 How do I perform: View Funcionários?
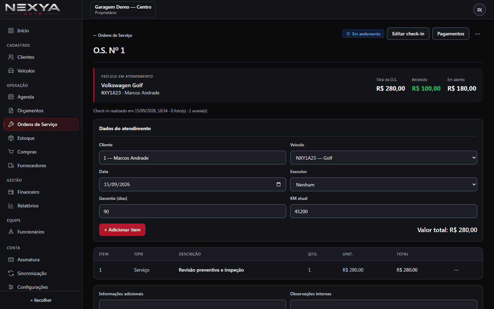(41, 232)
